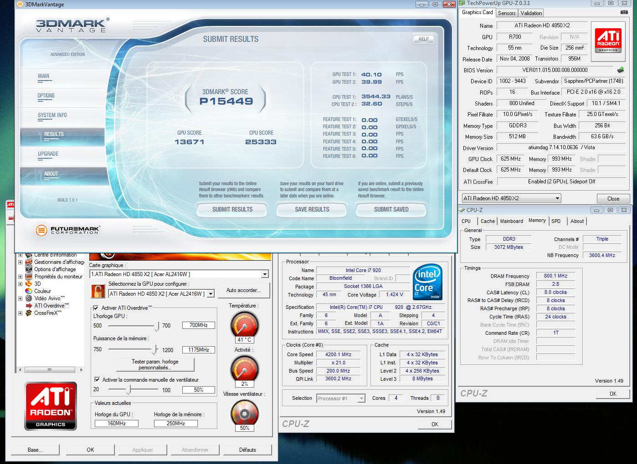Open the GPU selection dropdown in Overdrive
Viewport: 637px width, 464px height.
pos(211,294)
